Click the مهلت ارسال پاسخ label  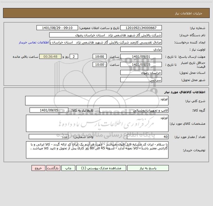point(192,57)
